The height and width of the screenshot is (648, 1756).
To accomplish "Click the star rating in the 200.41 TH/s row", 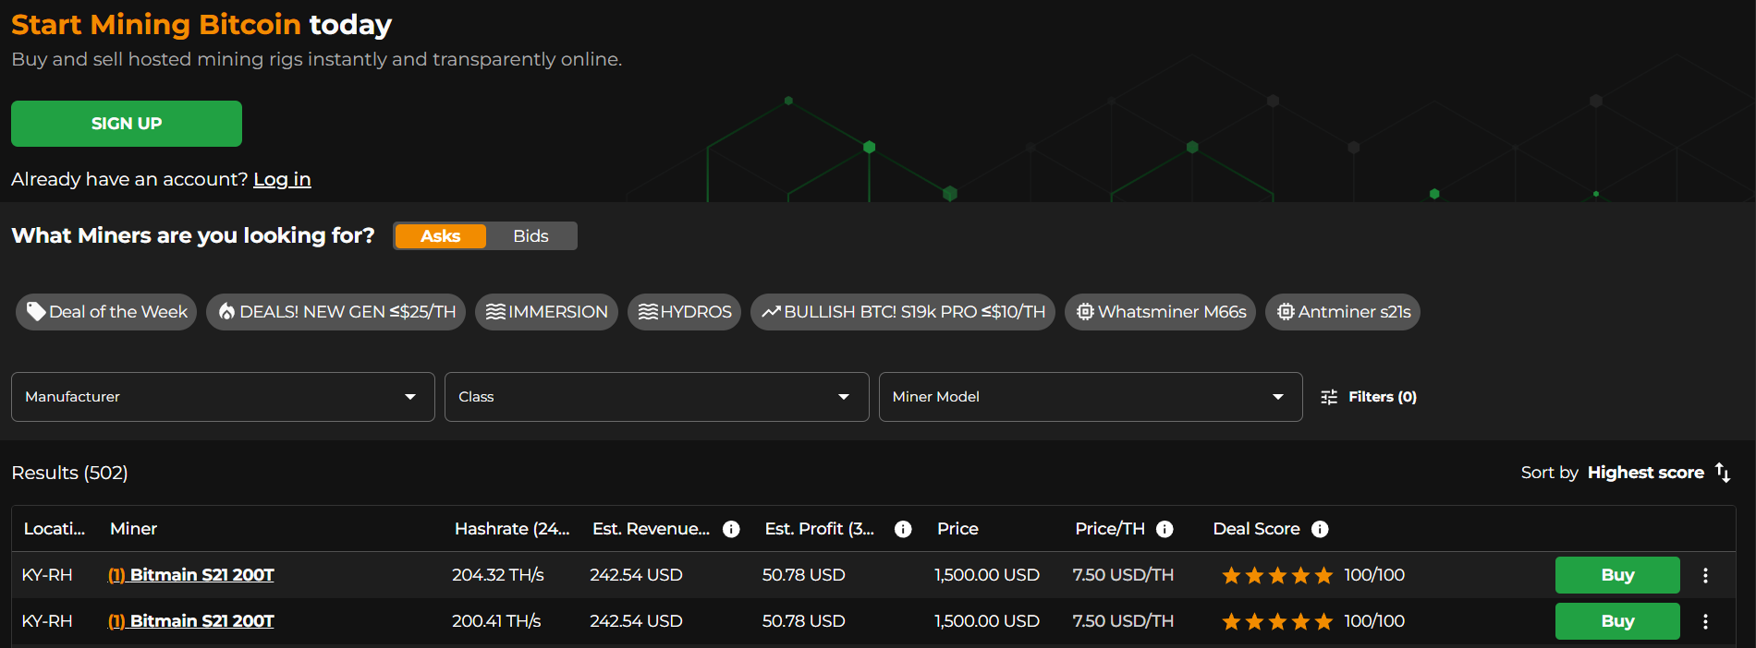I will coord(1277,621).
